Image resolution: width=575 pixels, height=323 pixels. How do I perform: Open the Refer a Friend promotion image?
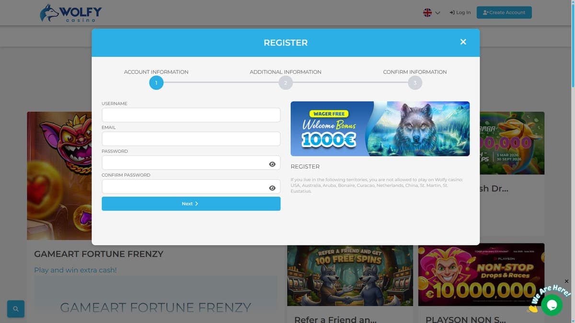coord(350,275)
